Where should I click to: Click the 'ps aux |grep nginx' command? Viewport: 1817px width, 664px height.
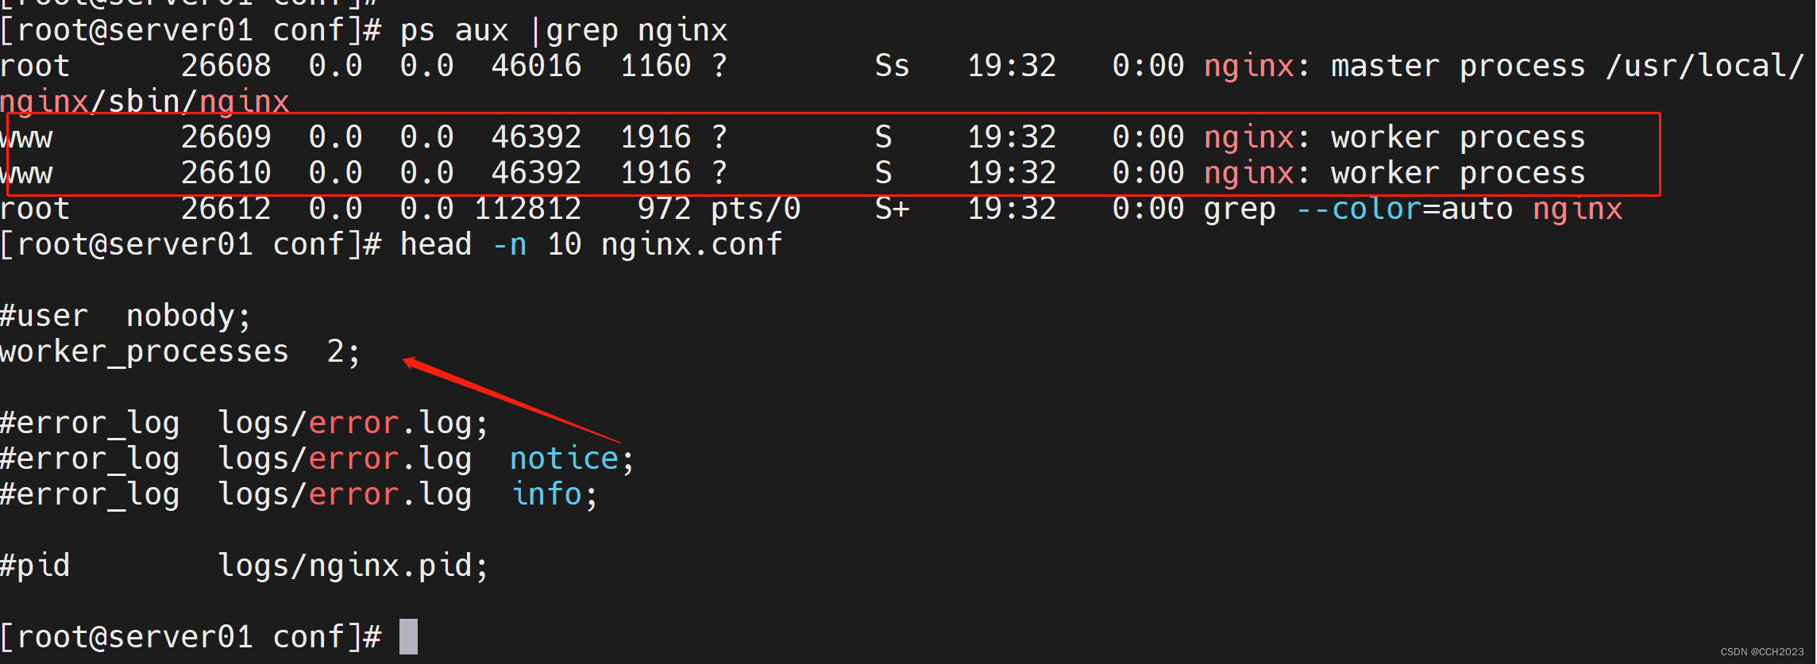(563, 30)
